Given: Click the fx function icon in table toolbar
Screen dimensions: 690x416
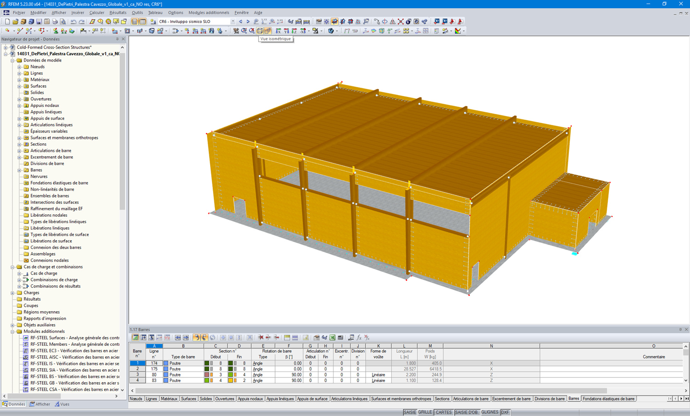Looking at the screenshot, I should click(x=359, y=338).
